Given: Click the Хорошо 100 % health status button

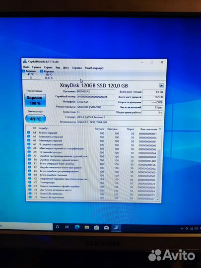Looking at the screenshot, I should pos(35,100).
